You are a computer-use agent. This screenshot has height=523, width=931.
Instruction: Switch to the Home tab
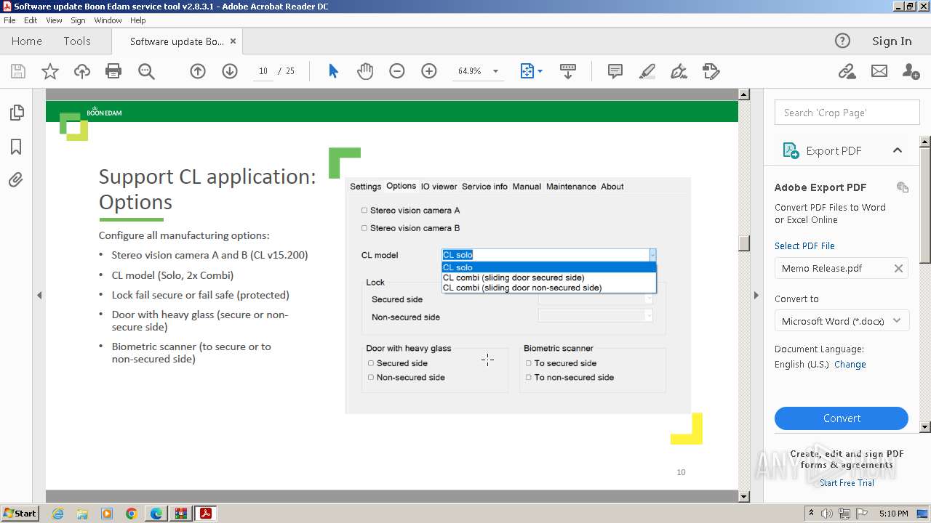pyautogui.click(x=27, y=41)
